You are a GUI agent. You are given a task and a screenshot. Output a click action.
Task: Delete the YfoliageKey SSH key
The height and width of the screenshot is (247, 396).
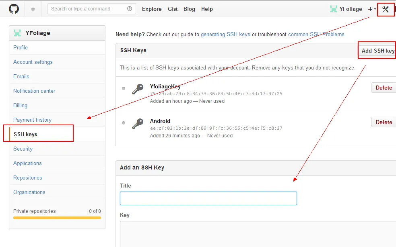[x=384, y=88]
